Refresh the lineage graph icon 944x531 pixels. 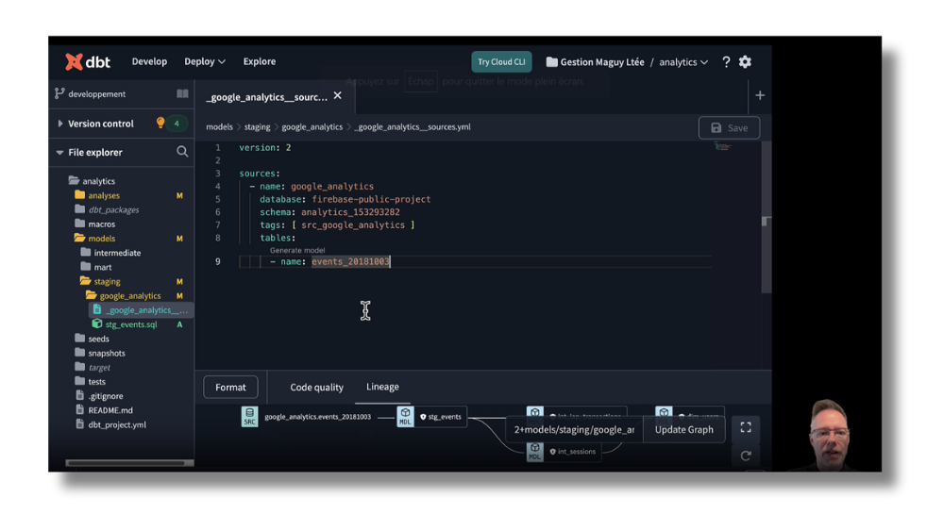(x=746, y=456)
